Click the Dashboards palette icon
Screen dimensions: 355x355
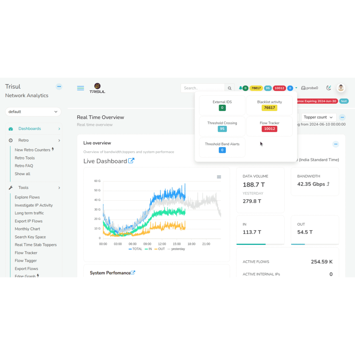[x=11, y=129]
